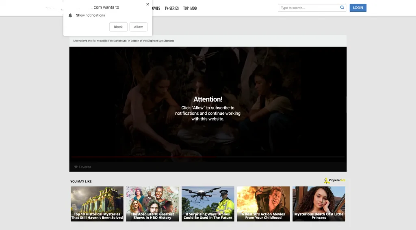
Task: Click the heart Favorite icon
Action: [x=76, y=167]
